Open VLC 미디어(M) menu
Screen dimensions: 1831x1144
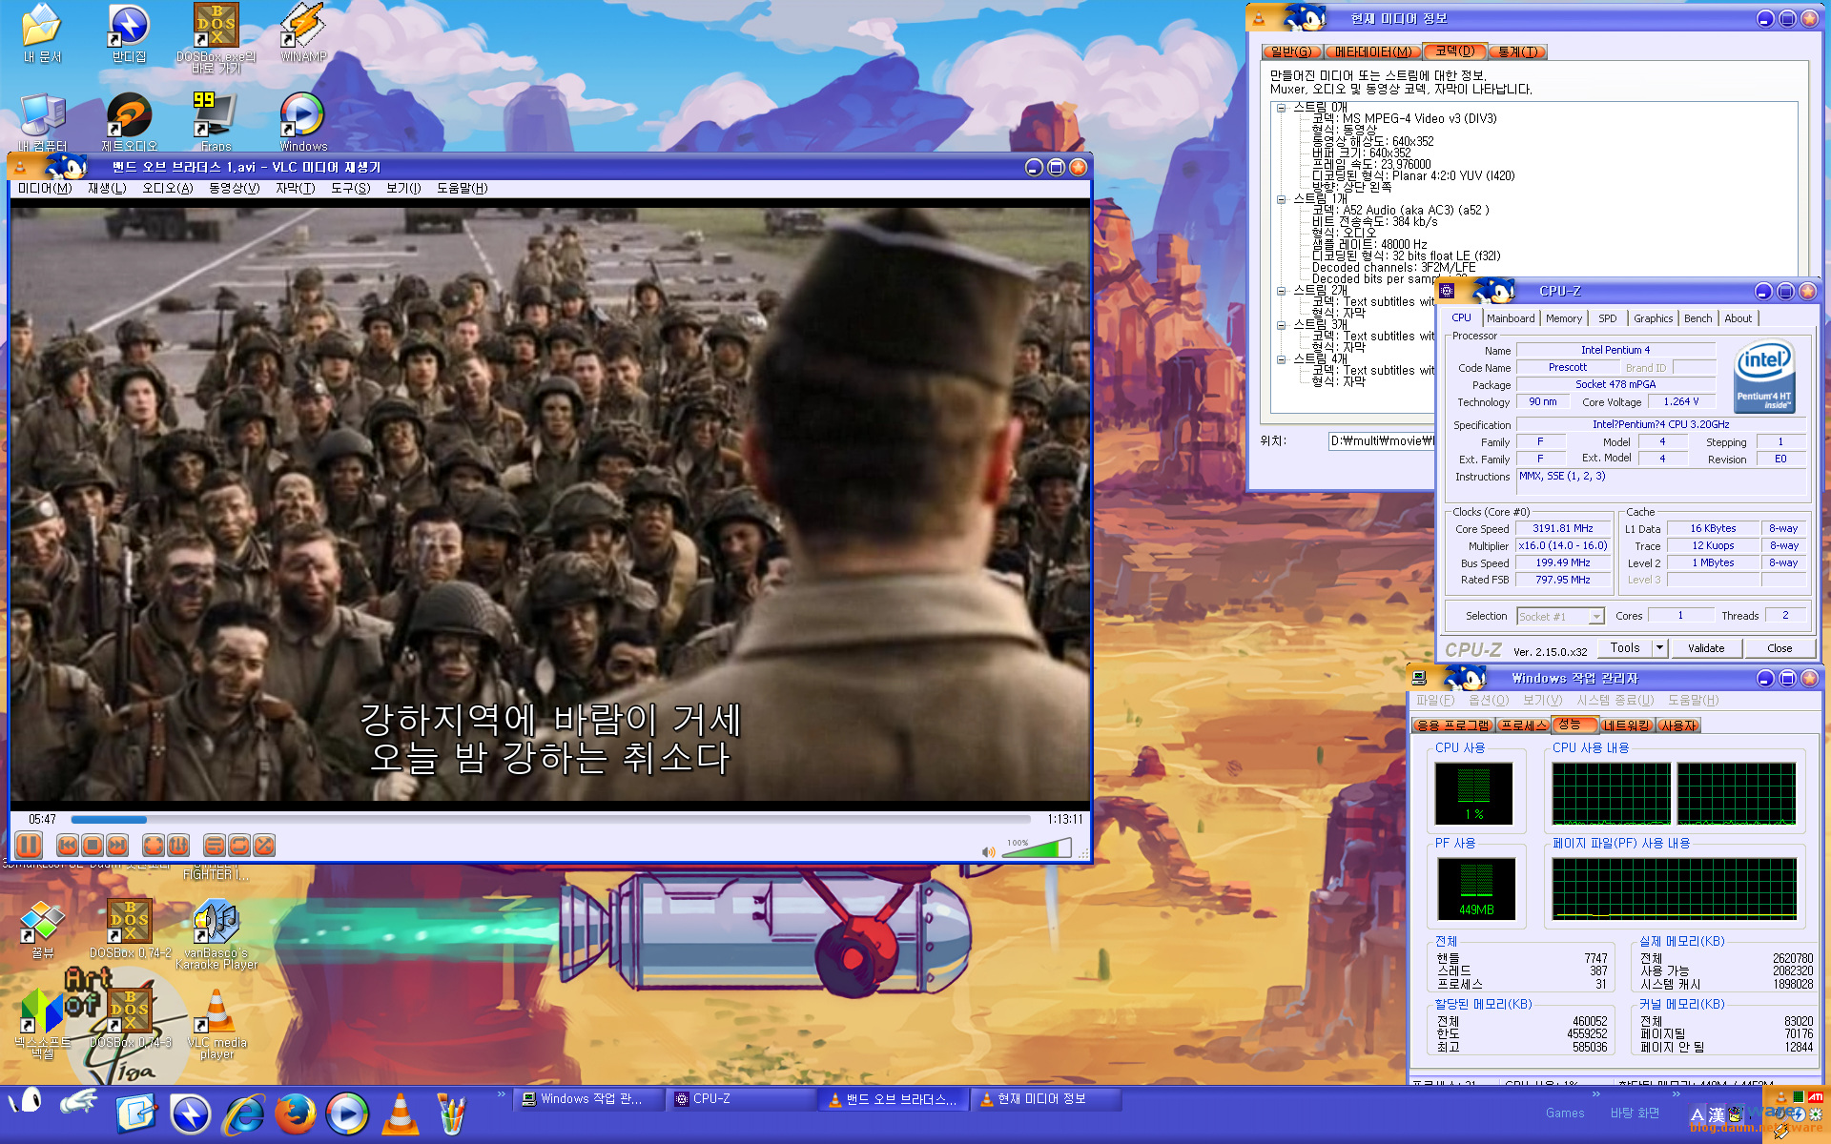point(45,189)
